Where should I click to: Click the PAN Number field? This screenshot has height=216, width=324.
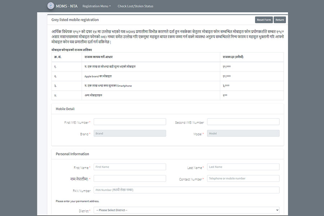click(186, 190)
